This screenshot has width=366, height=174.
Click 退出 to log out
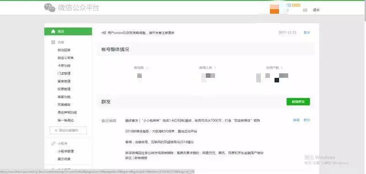pyautogui.click(x=316, y=10)
